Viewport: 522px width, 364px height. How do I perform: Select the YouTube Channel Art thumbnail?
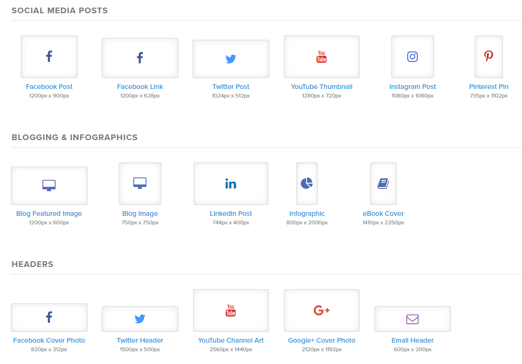(x=230, y=311)
